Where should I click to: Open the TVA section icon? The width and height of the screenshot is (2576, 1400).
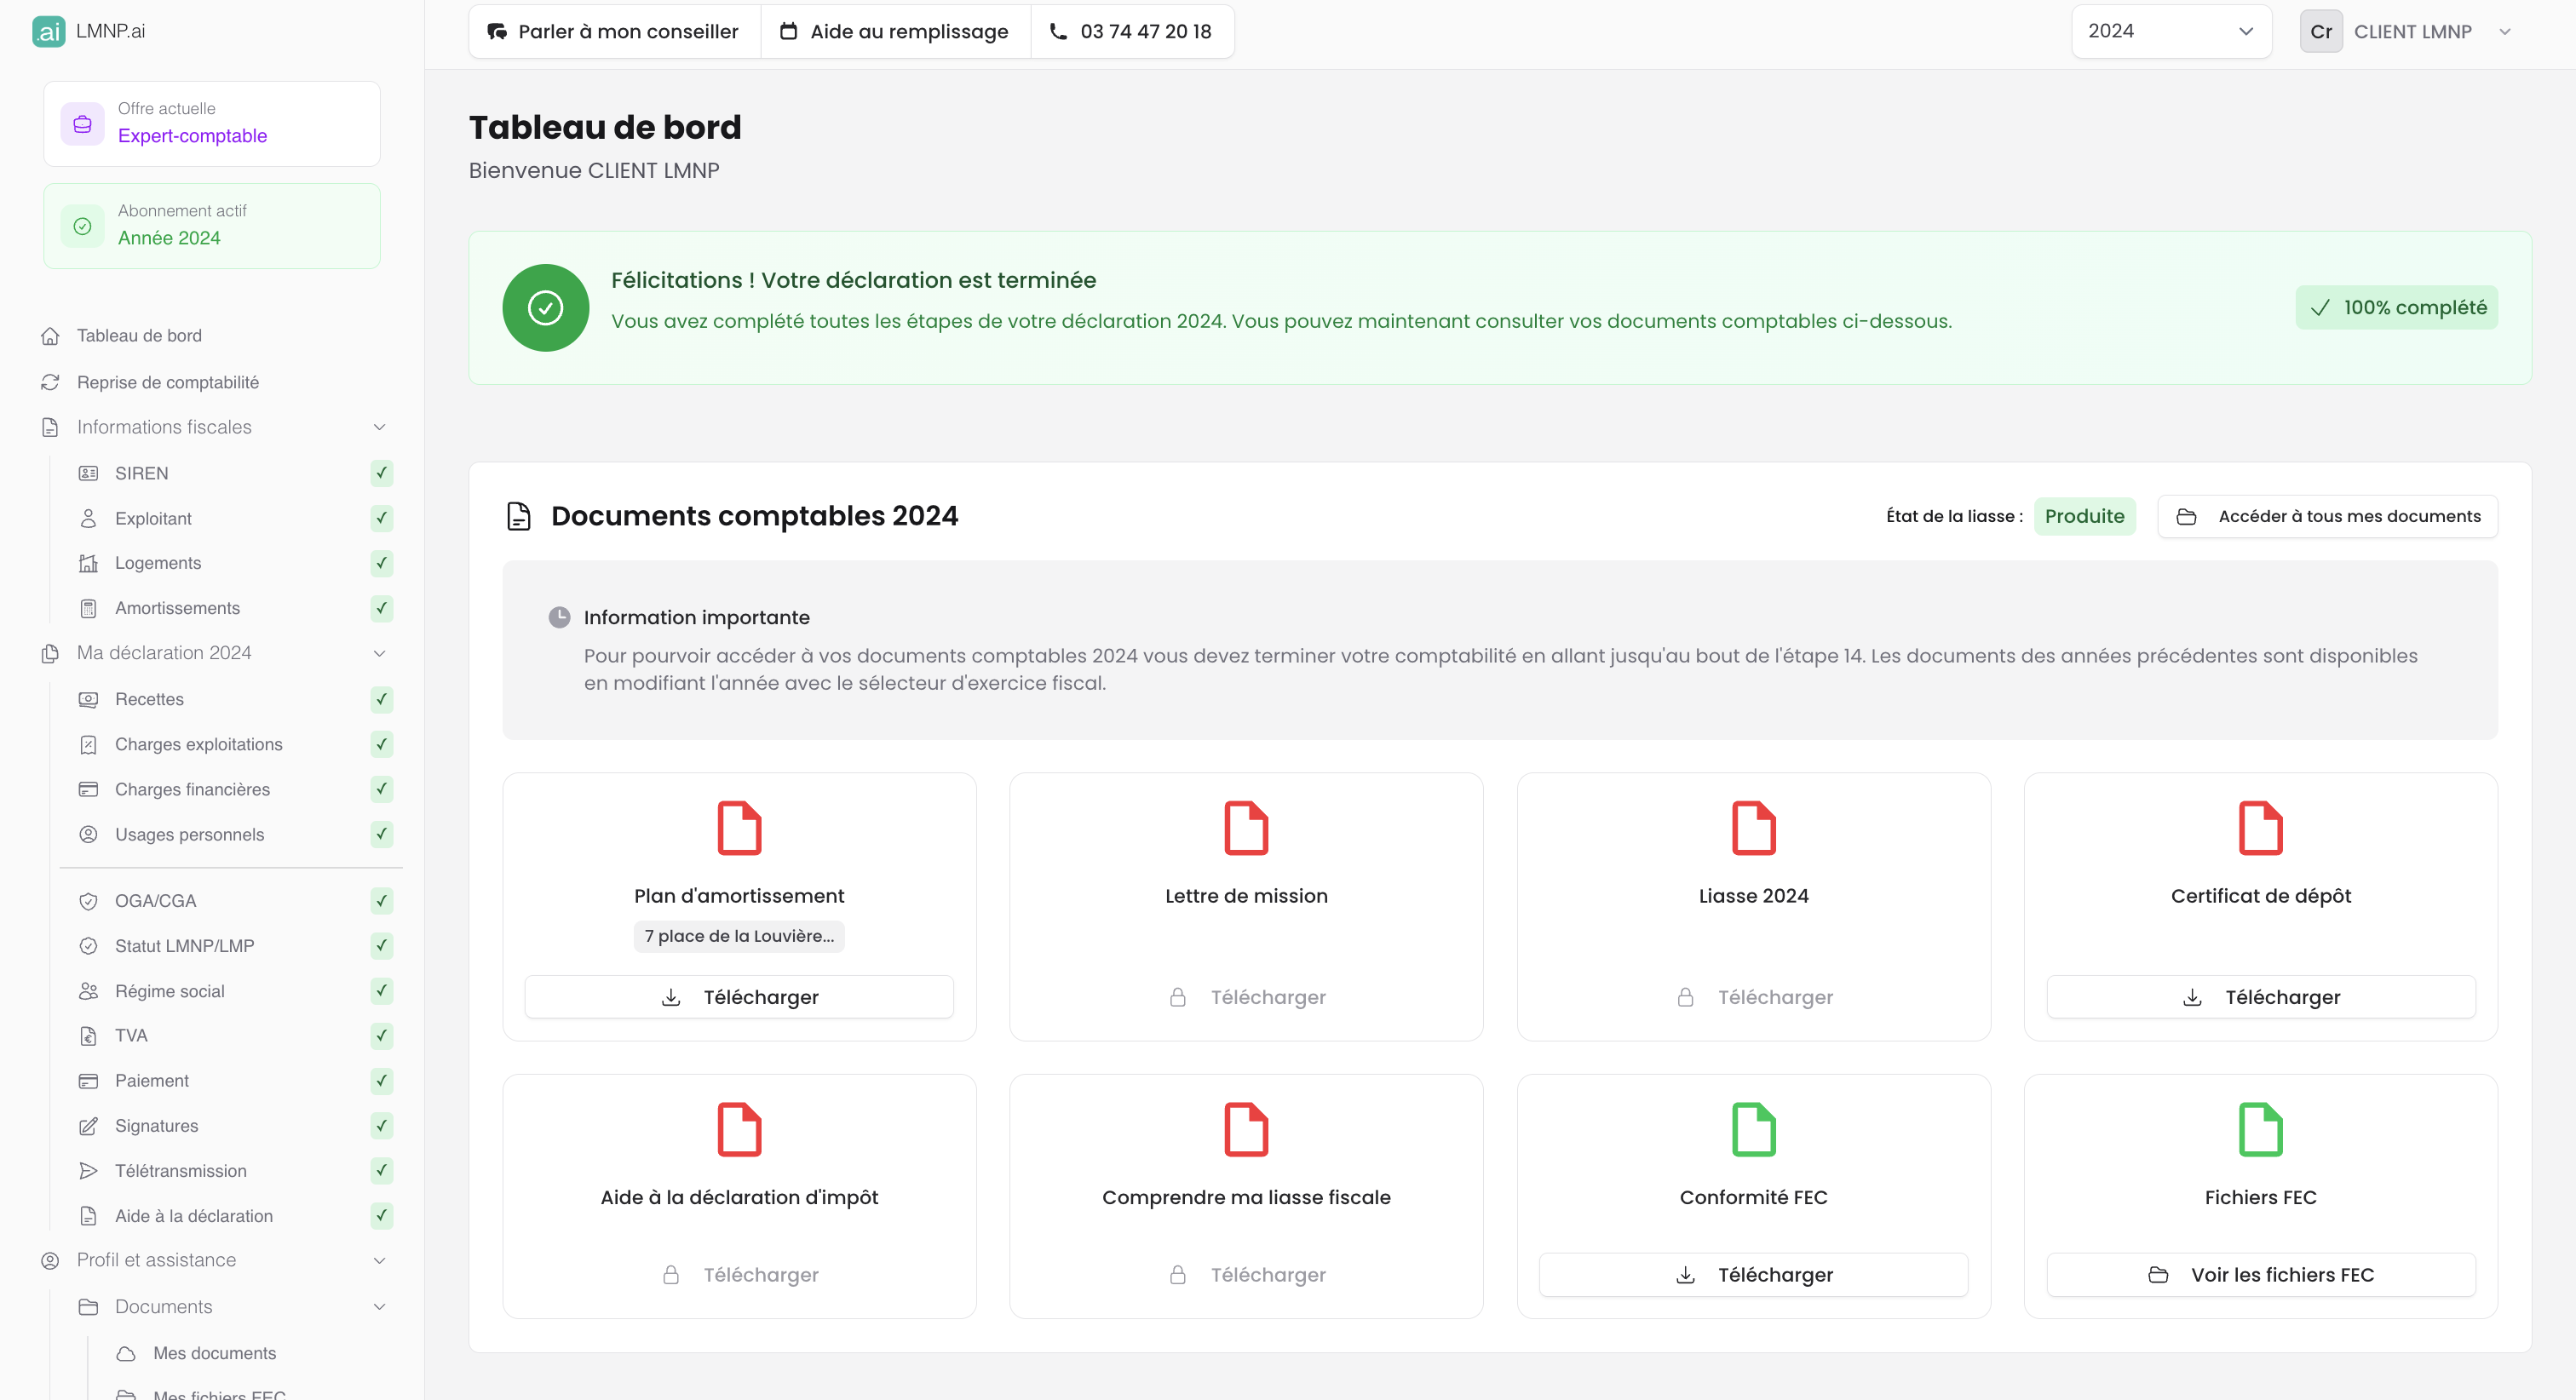pos(88,1035)
